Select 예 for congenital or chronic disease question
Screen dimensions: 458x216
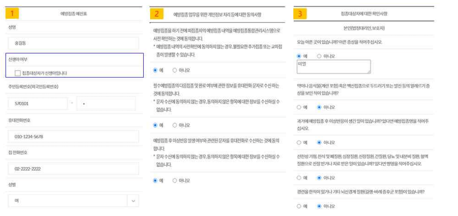point(299,178)
